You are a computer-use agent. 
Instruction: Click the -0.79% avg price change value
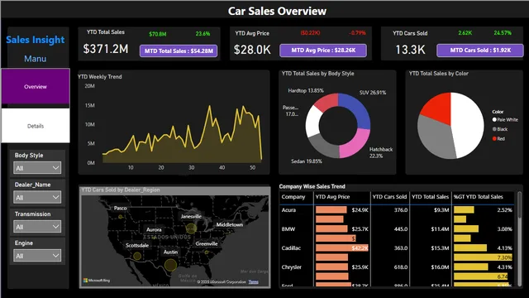click(357, 33)
